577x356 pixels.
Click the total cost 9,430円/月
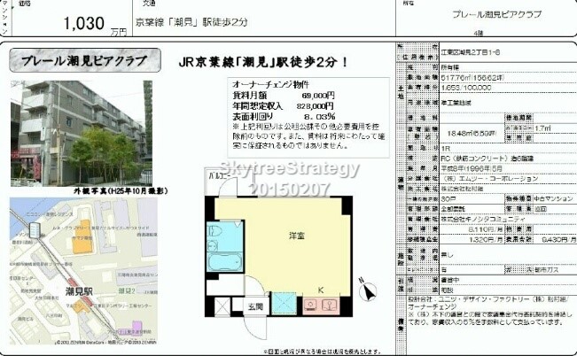(558, 239)
